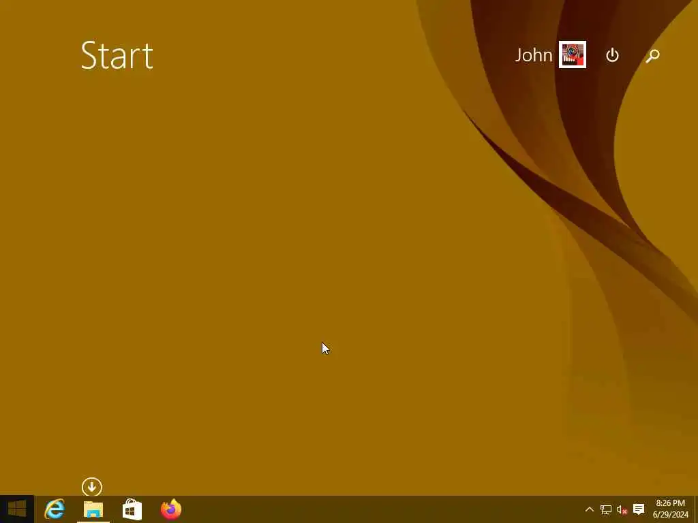Open the John user account name
698x523 pixels.
[533, 55]
